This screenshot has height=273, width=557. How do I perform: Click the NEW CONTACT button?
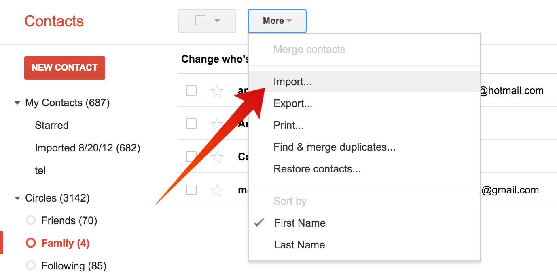[65, 67]
